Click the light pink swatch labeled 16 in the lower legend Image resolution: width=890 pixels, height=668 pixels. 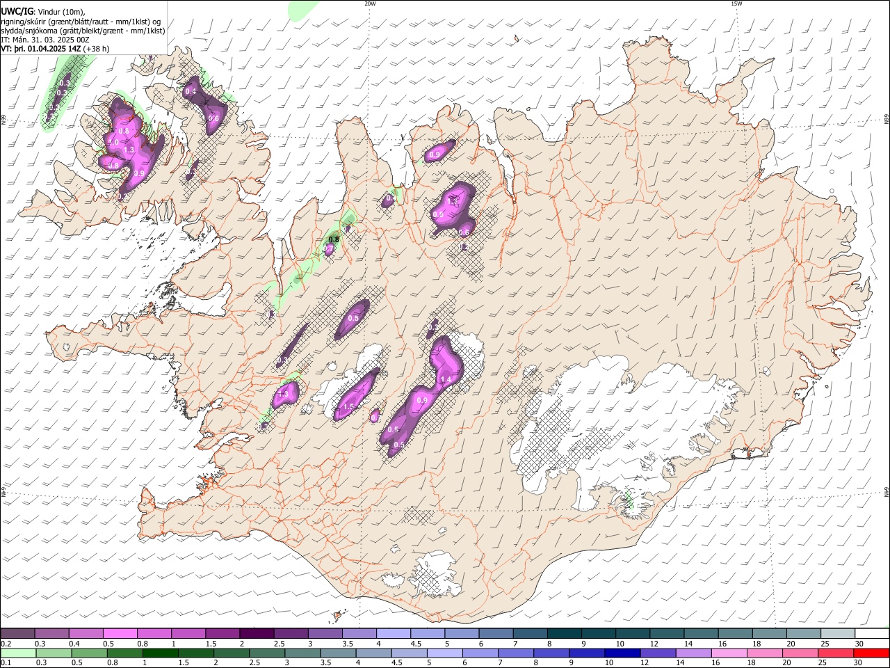pos(729,653)
